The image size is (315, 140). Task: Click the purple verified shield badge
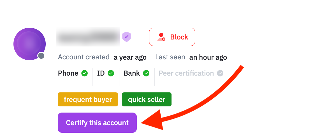[x=127, y=37]
